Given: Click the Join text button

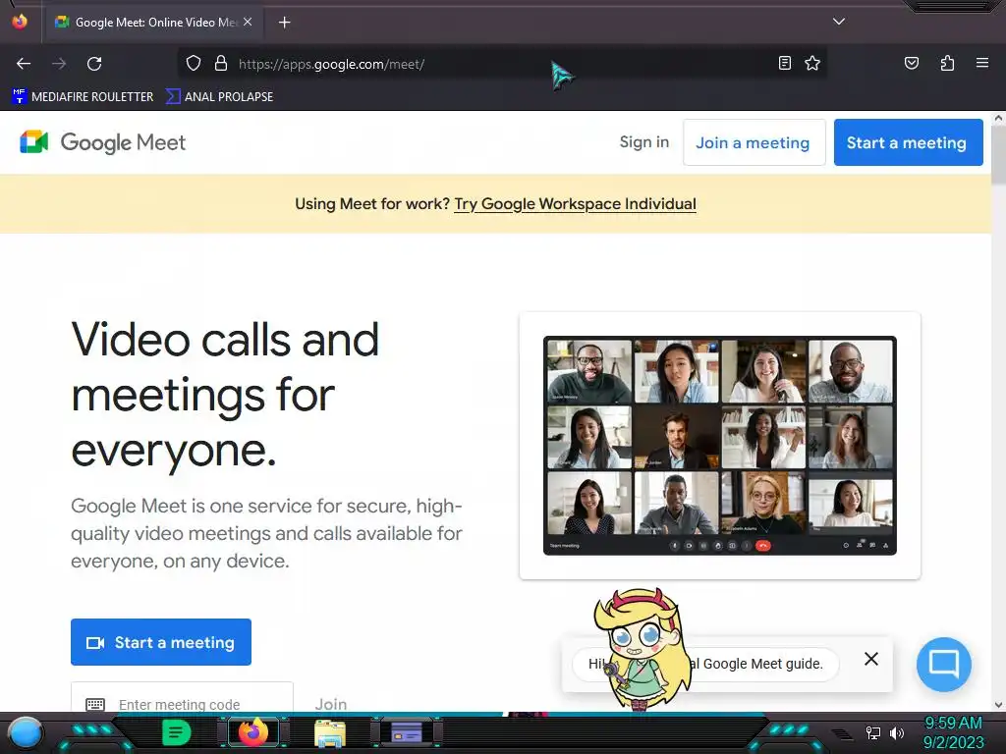Looking at the screenshot, I should (x=331, y=704).
